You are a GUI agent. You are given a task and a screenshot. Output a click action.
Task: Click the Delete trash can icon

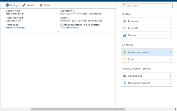pyautogui.click(x=41, y=5)
